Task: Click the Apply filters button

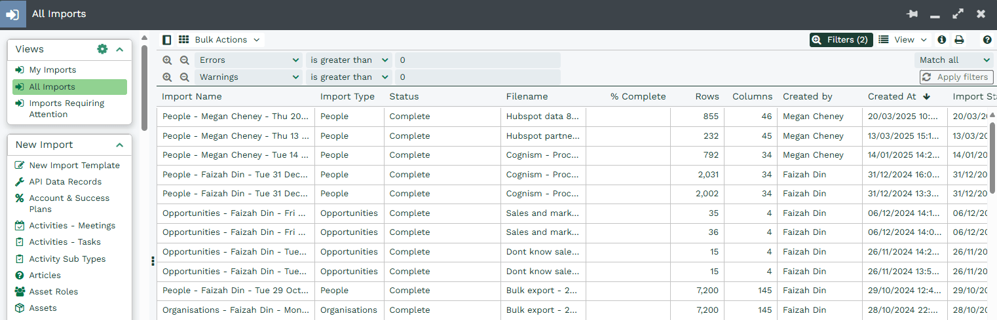Action: point(956,77)
